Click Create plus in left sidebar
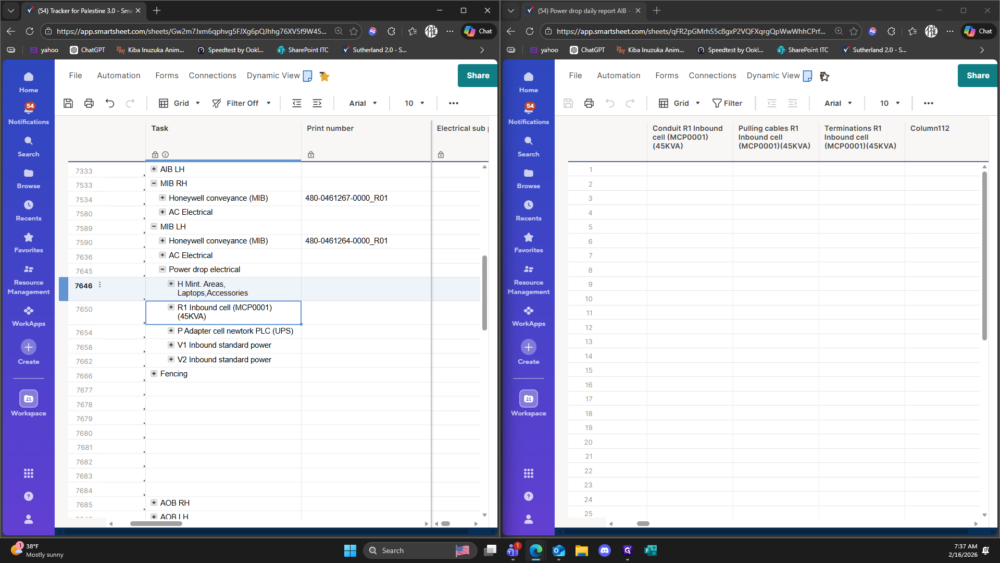This screenshot has height=563, width=1000. 29,347
